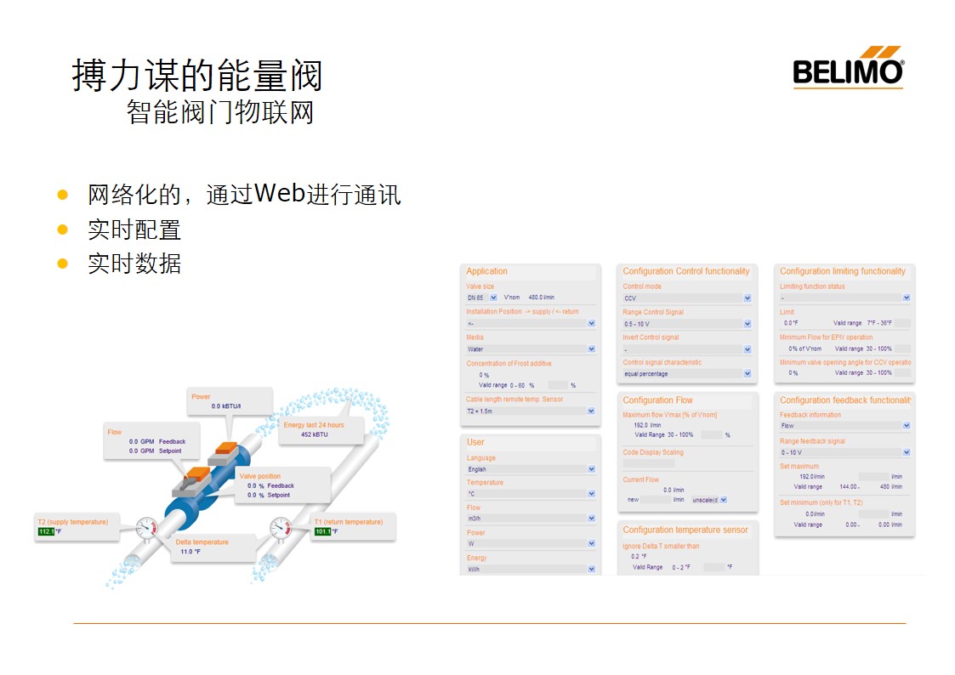Click the Configuration Flow heading
Screen dimensions: 955x675
click(x=657, y=400)
